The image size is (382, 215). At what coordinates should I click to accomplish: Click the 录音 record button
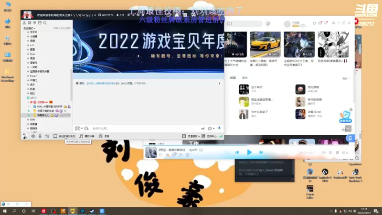click(104, 136)
